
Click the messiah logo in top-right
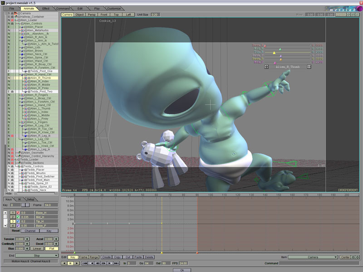click(x=343, y=8)
